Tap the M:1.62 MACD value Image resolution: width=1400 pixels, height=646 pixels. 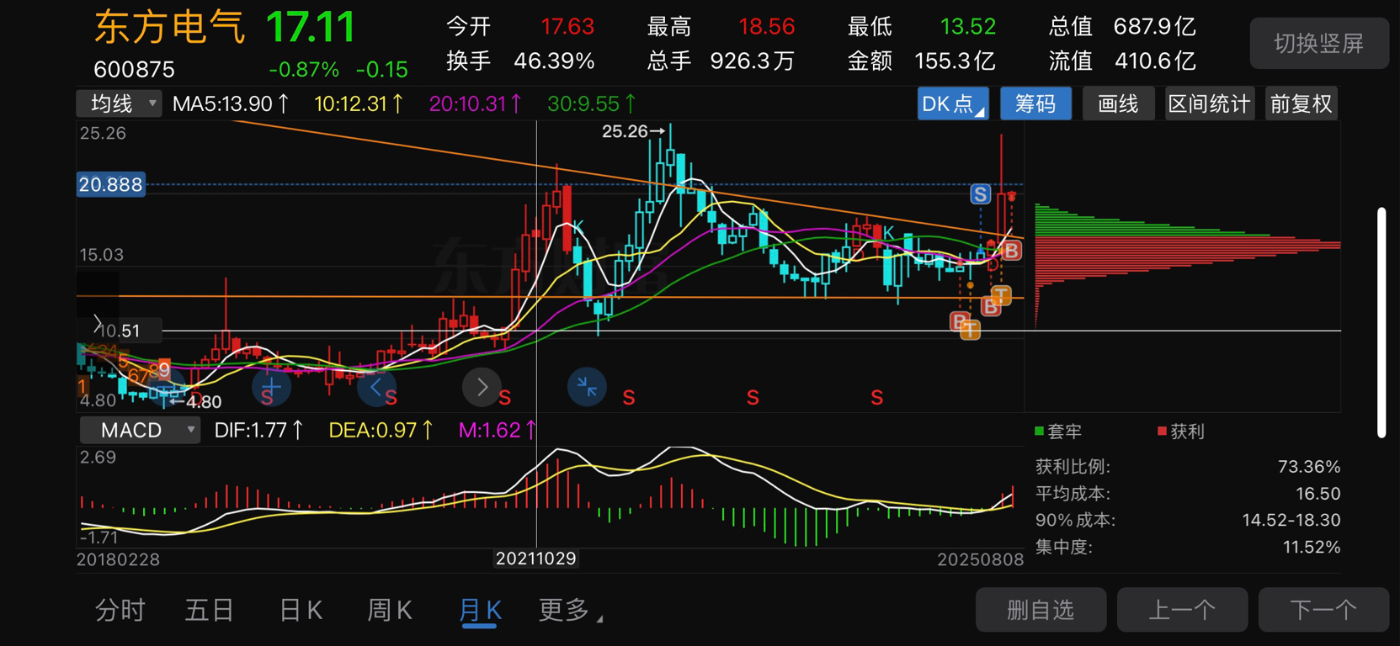(x=498, y=430)
